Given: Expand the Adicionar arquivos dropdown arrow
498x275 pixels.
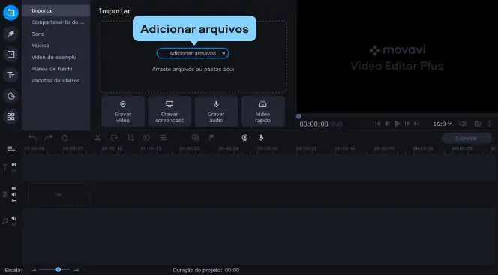Looking at the screenshot, I should coord(223,53).
